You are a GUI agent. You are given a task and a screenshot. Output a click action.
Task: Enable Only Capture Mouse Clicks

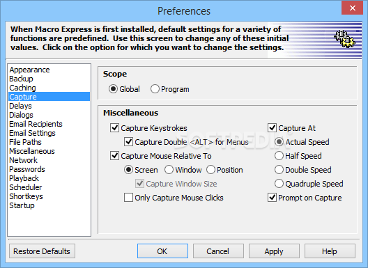tap(128, 198)
